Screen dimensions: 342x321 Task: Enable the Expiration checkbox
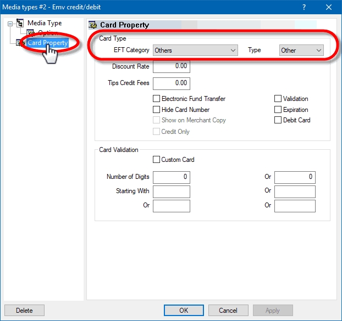278,110
